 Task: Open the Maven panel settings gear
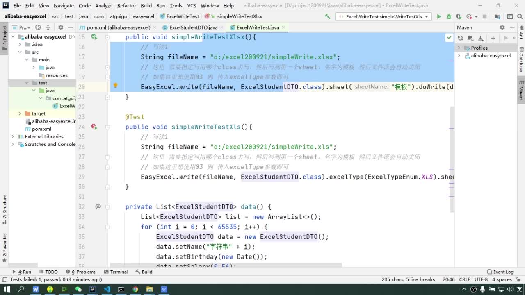[502, 27]
